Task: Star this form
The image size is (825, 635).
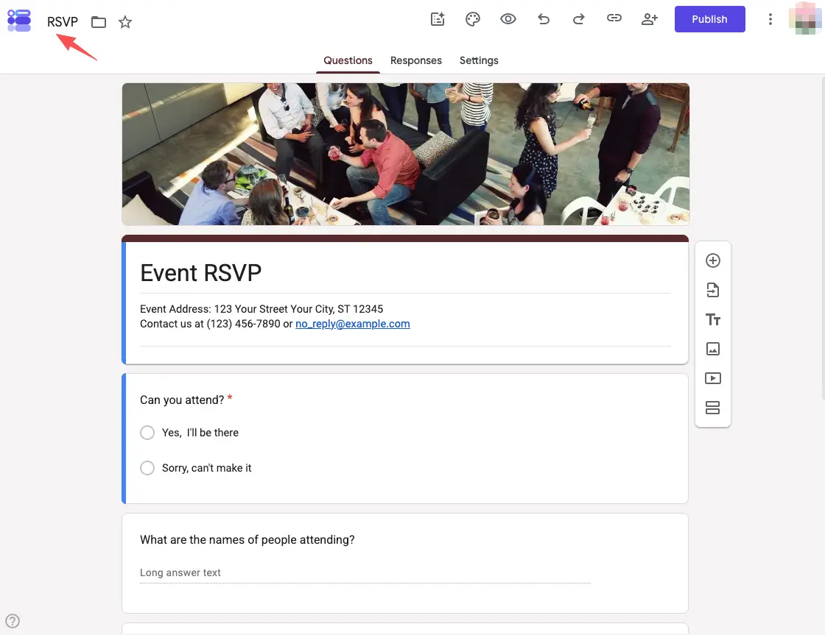Action: 125,22
